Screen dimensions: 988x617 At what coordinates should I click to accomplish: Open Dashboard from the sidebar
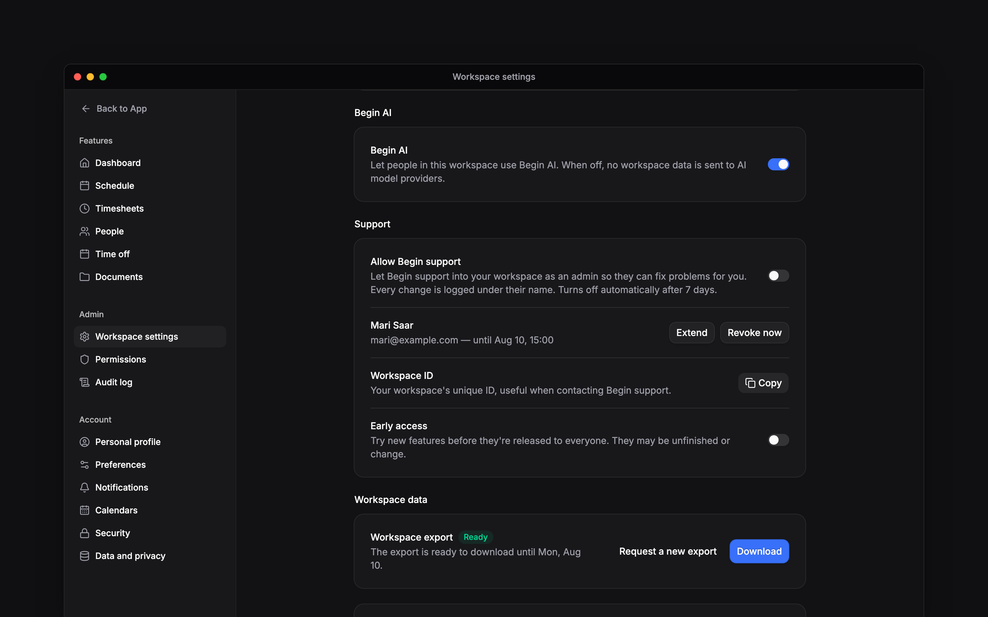click(150, 163)
